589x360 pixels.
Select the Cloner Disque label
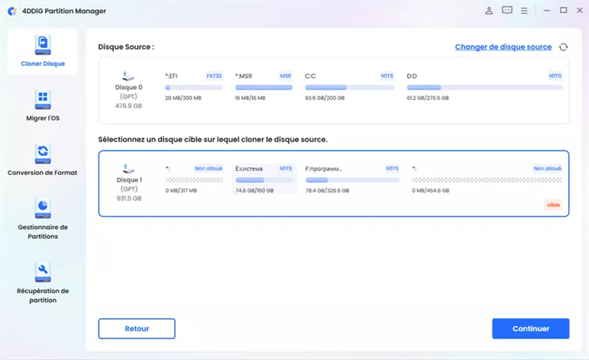point(43,63)
